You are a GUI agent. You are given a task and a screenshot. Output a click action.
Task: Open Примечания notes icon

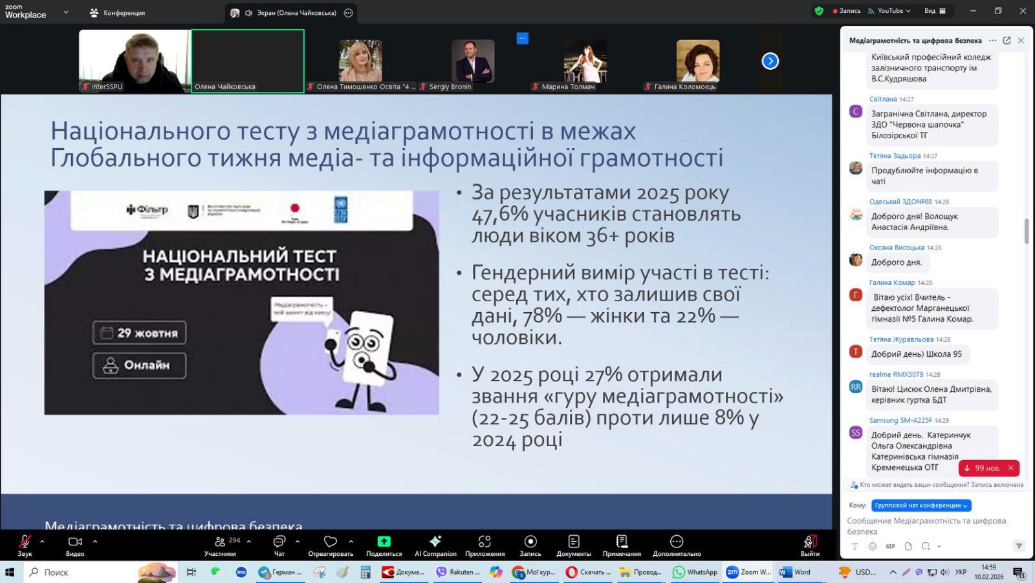(622, 542)
